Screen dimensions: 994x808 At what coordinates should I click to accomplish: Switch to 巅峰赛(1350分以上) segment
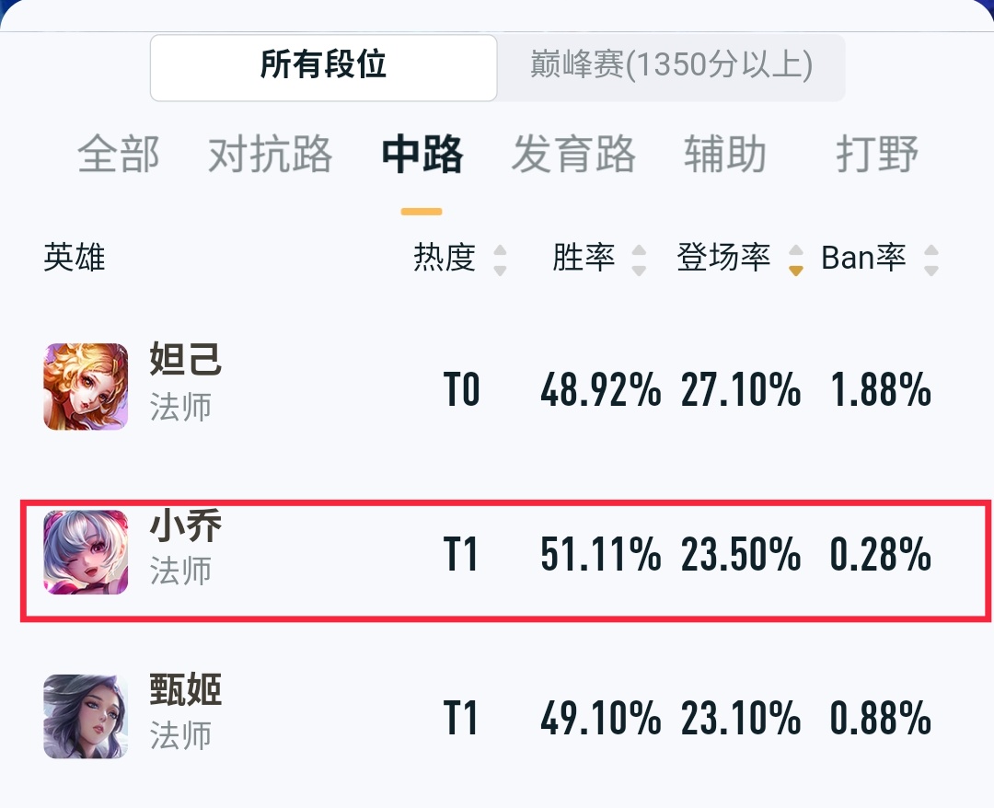(671, 68)
